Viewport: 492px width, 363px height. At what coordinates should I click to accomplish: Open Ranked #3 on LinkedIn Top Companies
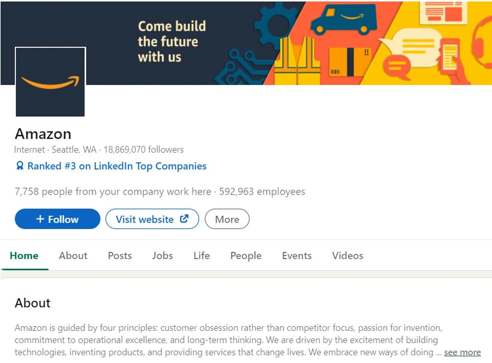pos(117,166)
